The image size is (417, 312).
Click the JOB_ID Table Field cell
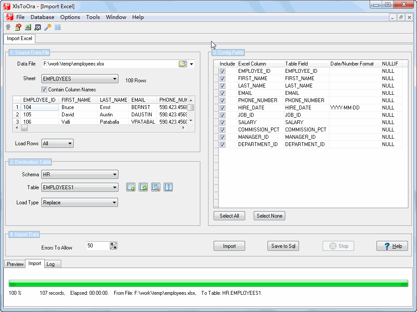[307, 115]
